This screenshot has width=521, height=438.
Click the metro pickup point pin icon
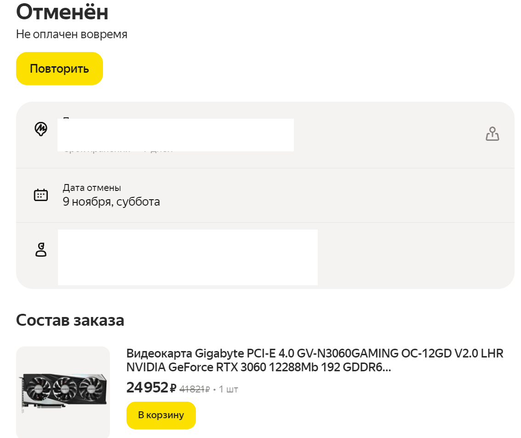pos(41,129)
